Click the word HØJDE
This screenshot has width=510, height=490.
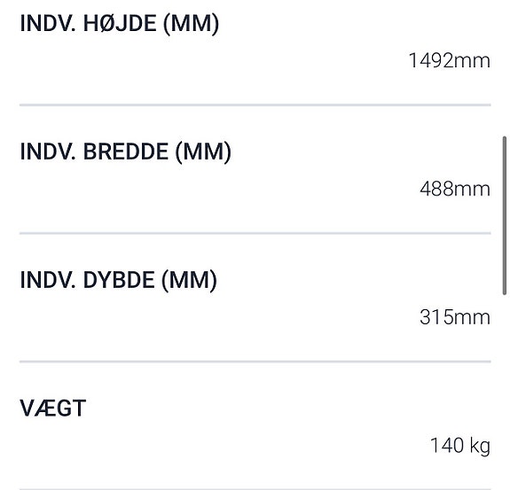pos(120,24)
